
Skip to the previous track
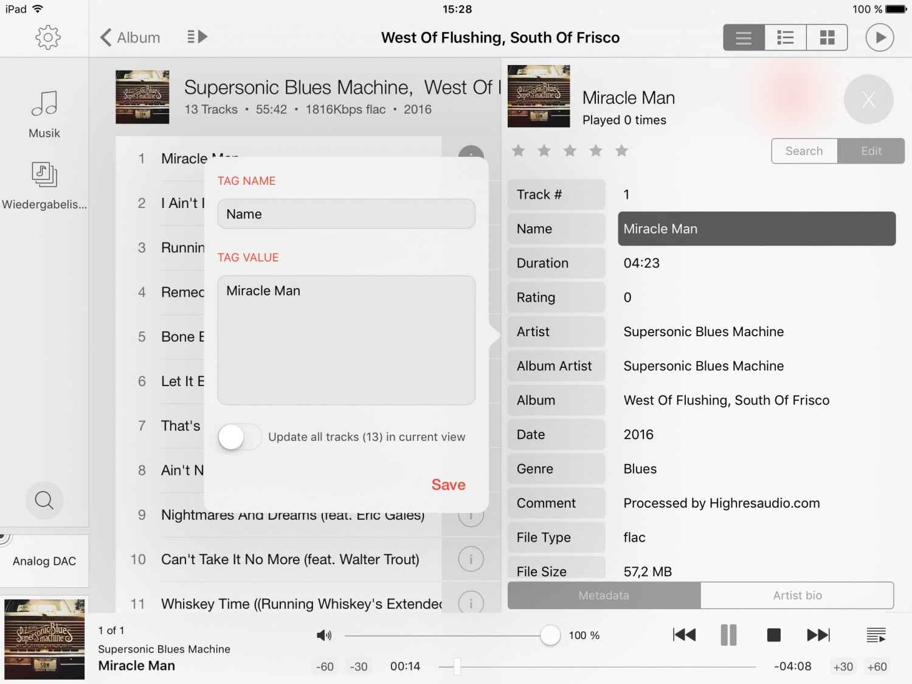coord(685,635)
